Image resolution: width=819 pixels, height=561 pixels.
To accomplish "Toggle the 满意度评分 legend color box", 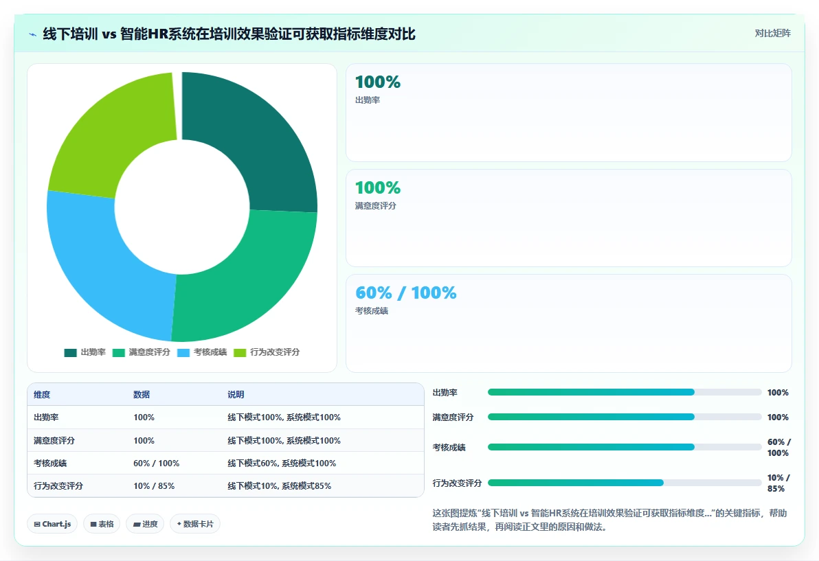I will pyautogui.click(x=119, y=353).
